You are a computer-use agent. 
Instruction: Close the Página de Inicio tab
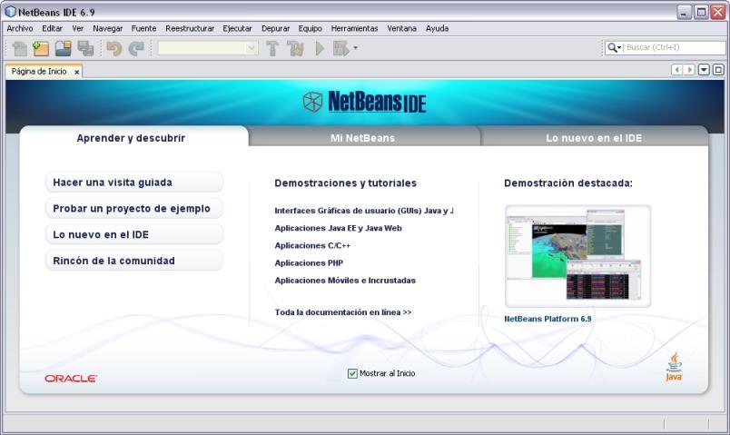tap(77, 72)
